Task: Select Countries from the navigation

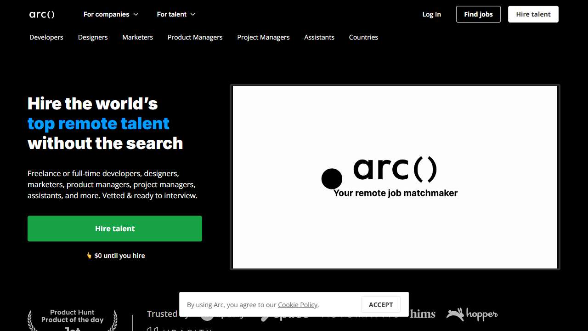Action: coord(363,37)
